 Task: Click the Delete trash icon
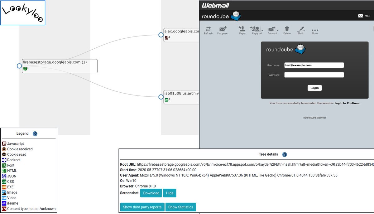coord(287,29)
